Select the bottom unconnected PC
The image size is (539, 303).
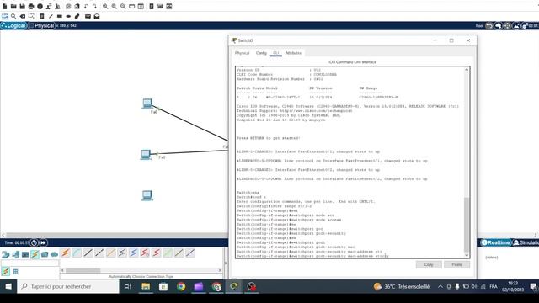tap(147, 195)
